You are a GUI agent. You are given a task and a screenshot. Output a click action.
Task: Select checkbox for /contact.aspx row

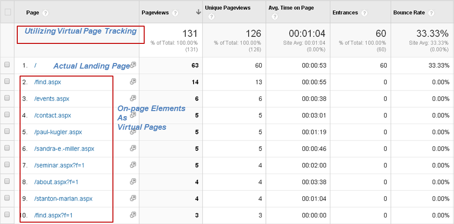click(7, 115)
